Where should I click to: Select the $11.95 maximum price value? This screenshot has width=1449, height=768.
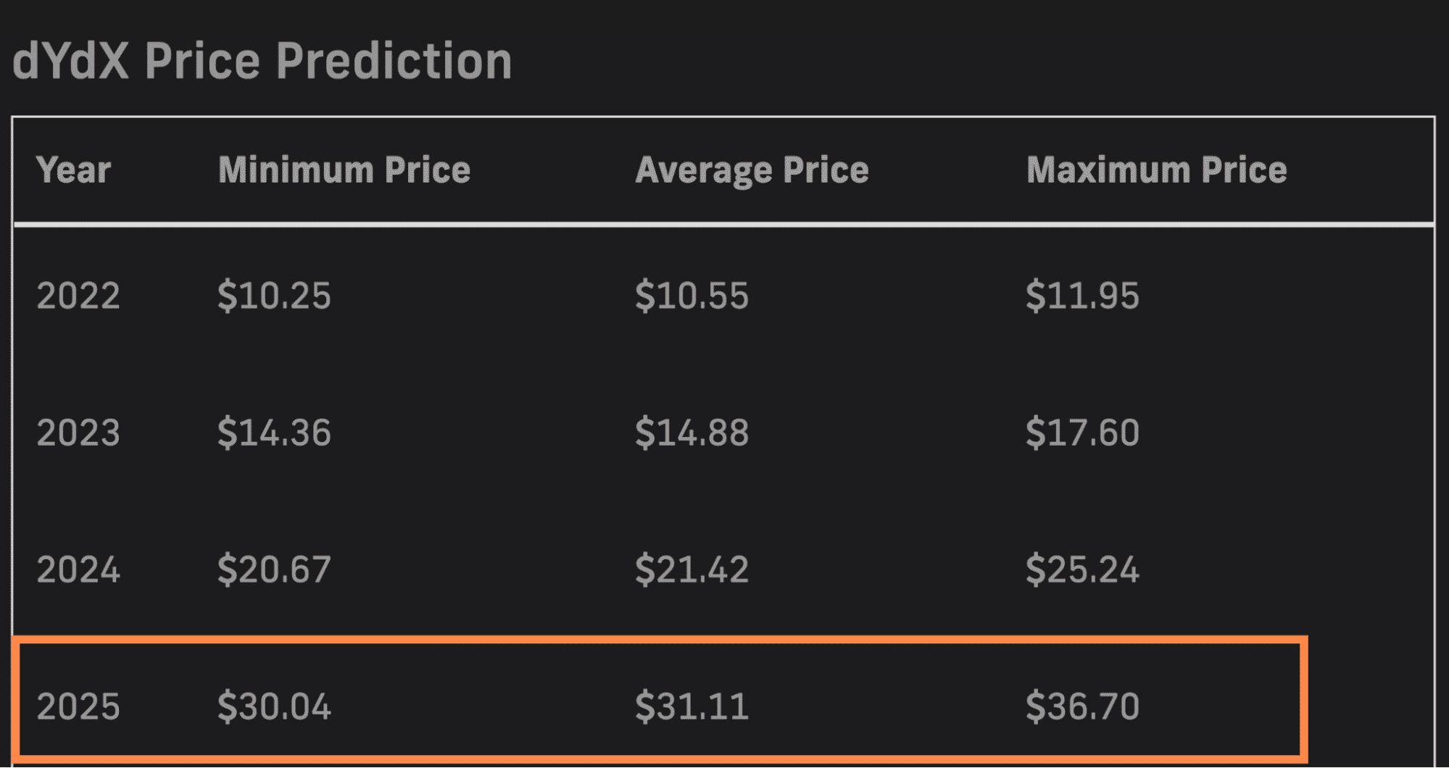coord(1082,296)
